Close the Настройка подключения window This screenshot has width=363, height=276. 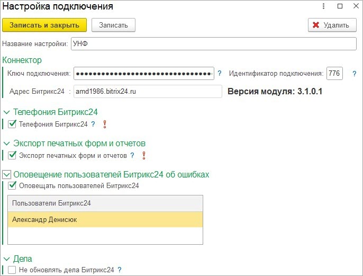click(356, 6)
